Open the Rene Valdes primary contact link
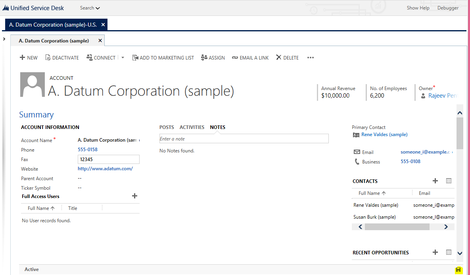 (384, 135)
